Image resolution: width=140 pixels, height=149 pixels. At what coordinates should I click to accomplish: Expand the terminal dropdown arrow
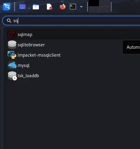click(81, 7)
